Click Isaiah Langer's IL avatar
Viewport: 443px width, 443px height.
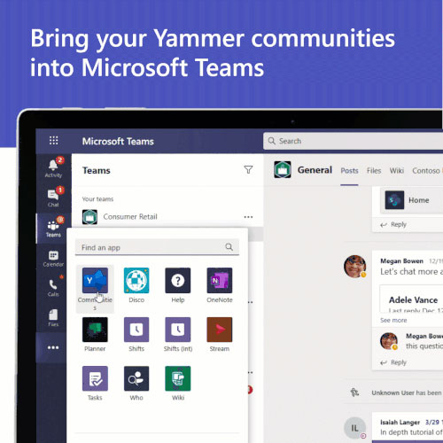pos(355,428)
